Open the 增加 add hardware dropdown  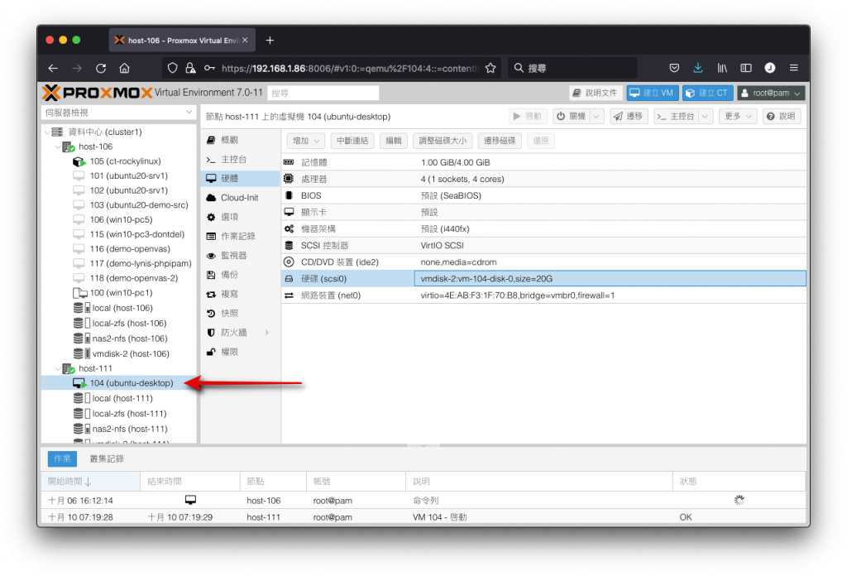pyautogui.click(x=306, y=141)
